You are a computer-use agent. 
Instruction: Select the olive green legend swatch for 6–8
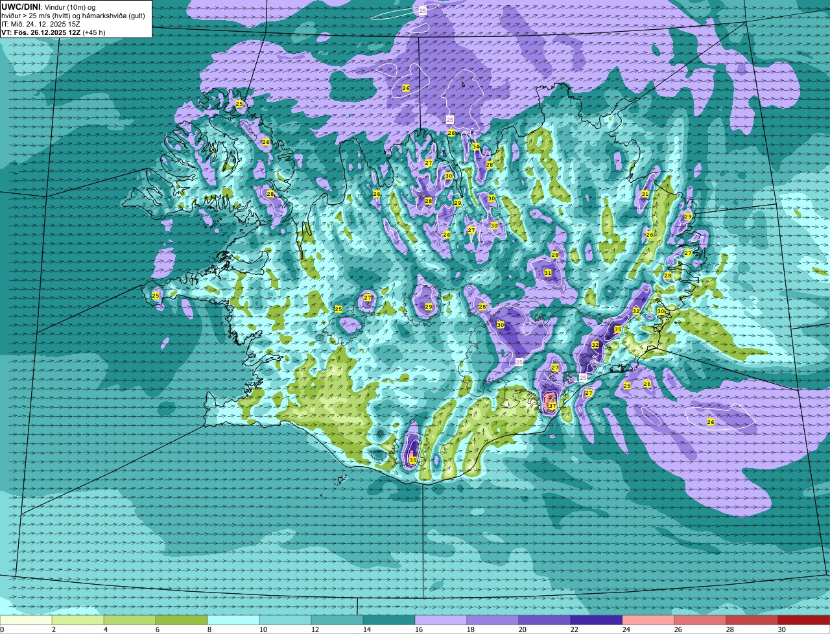(x=182, y=620)
